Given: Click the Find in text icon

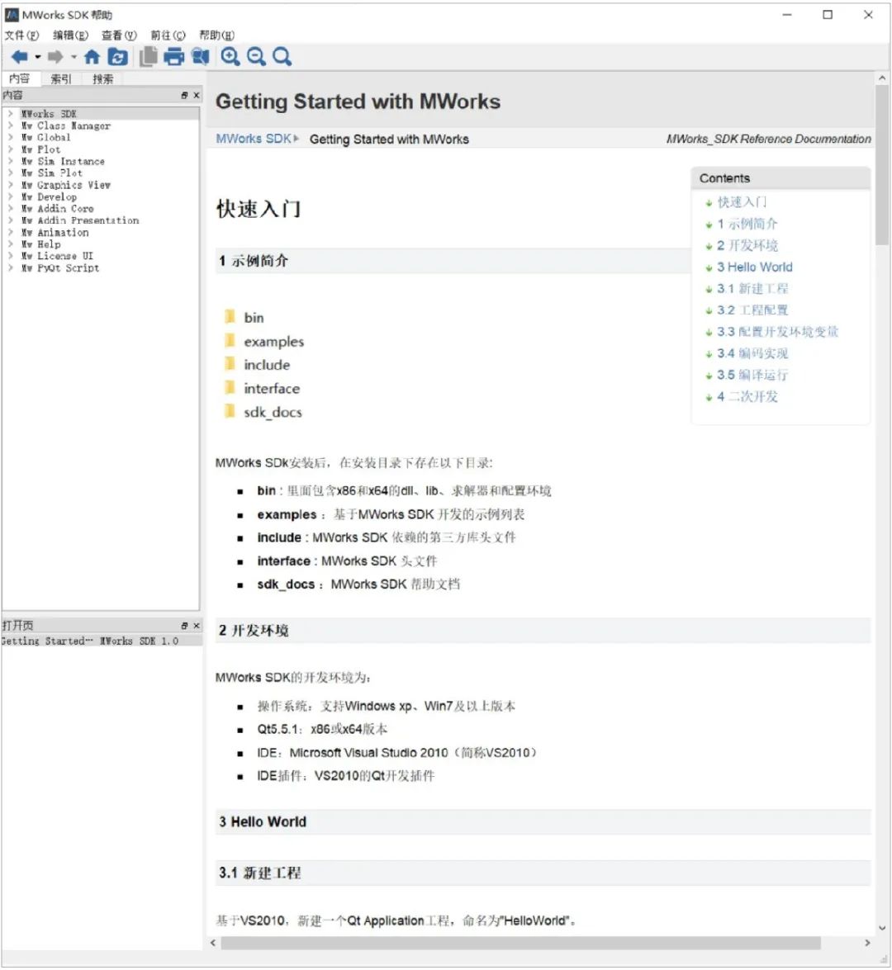Looking at the screenshot, I should click(x=200, y=57).
